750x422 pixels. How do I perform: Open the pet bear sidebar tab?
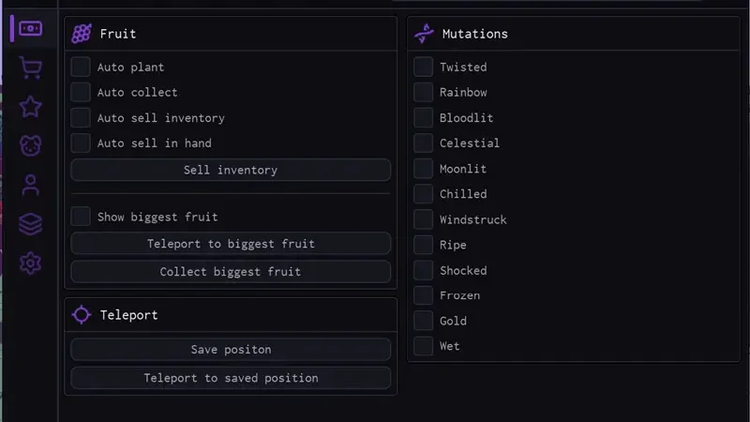tap(30, 145)
